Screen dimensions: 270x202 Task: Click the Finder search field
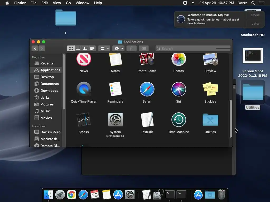(x=193, y=48)
